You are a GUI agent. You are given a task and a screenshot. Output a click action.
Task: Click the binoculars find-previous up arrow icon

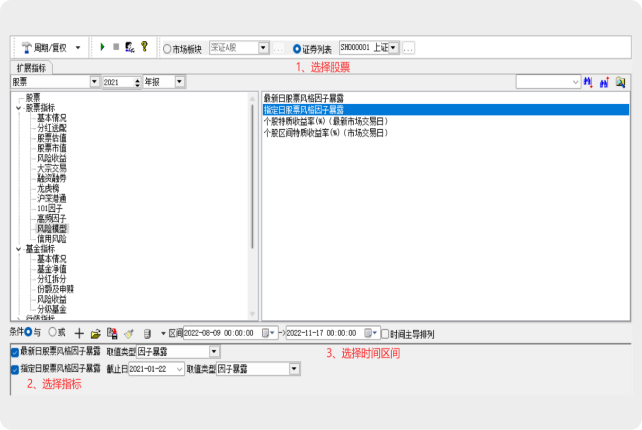[x=604, y=82]
